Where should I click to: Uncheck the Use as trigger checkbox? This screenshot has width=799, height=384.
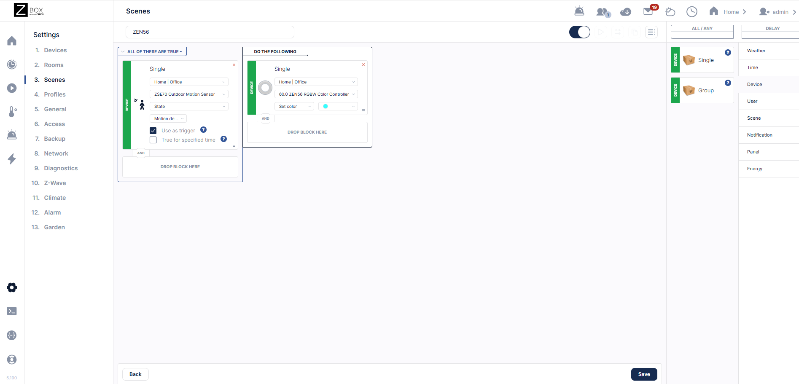click(x=153, y=131)
